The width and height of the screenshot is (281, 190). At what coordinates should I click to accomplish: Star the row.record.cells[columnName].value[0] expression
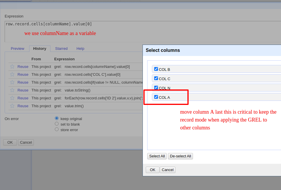(12, 66)
